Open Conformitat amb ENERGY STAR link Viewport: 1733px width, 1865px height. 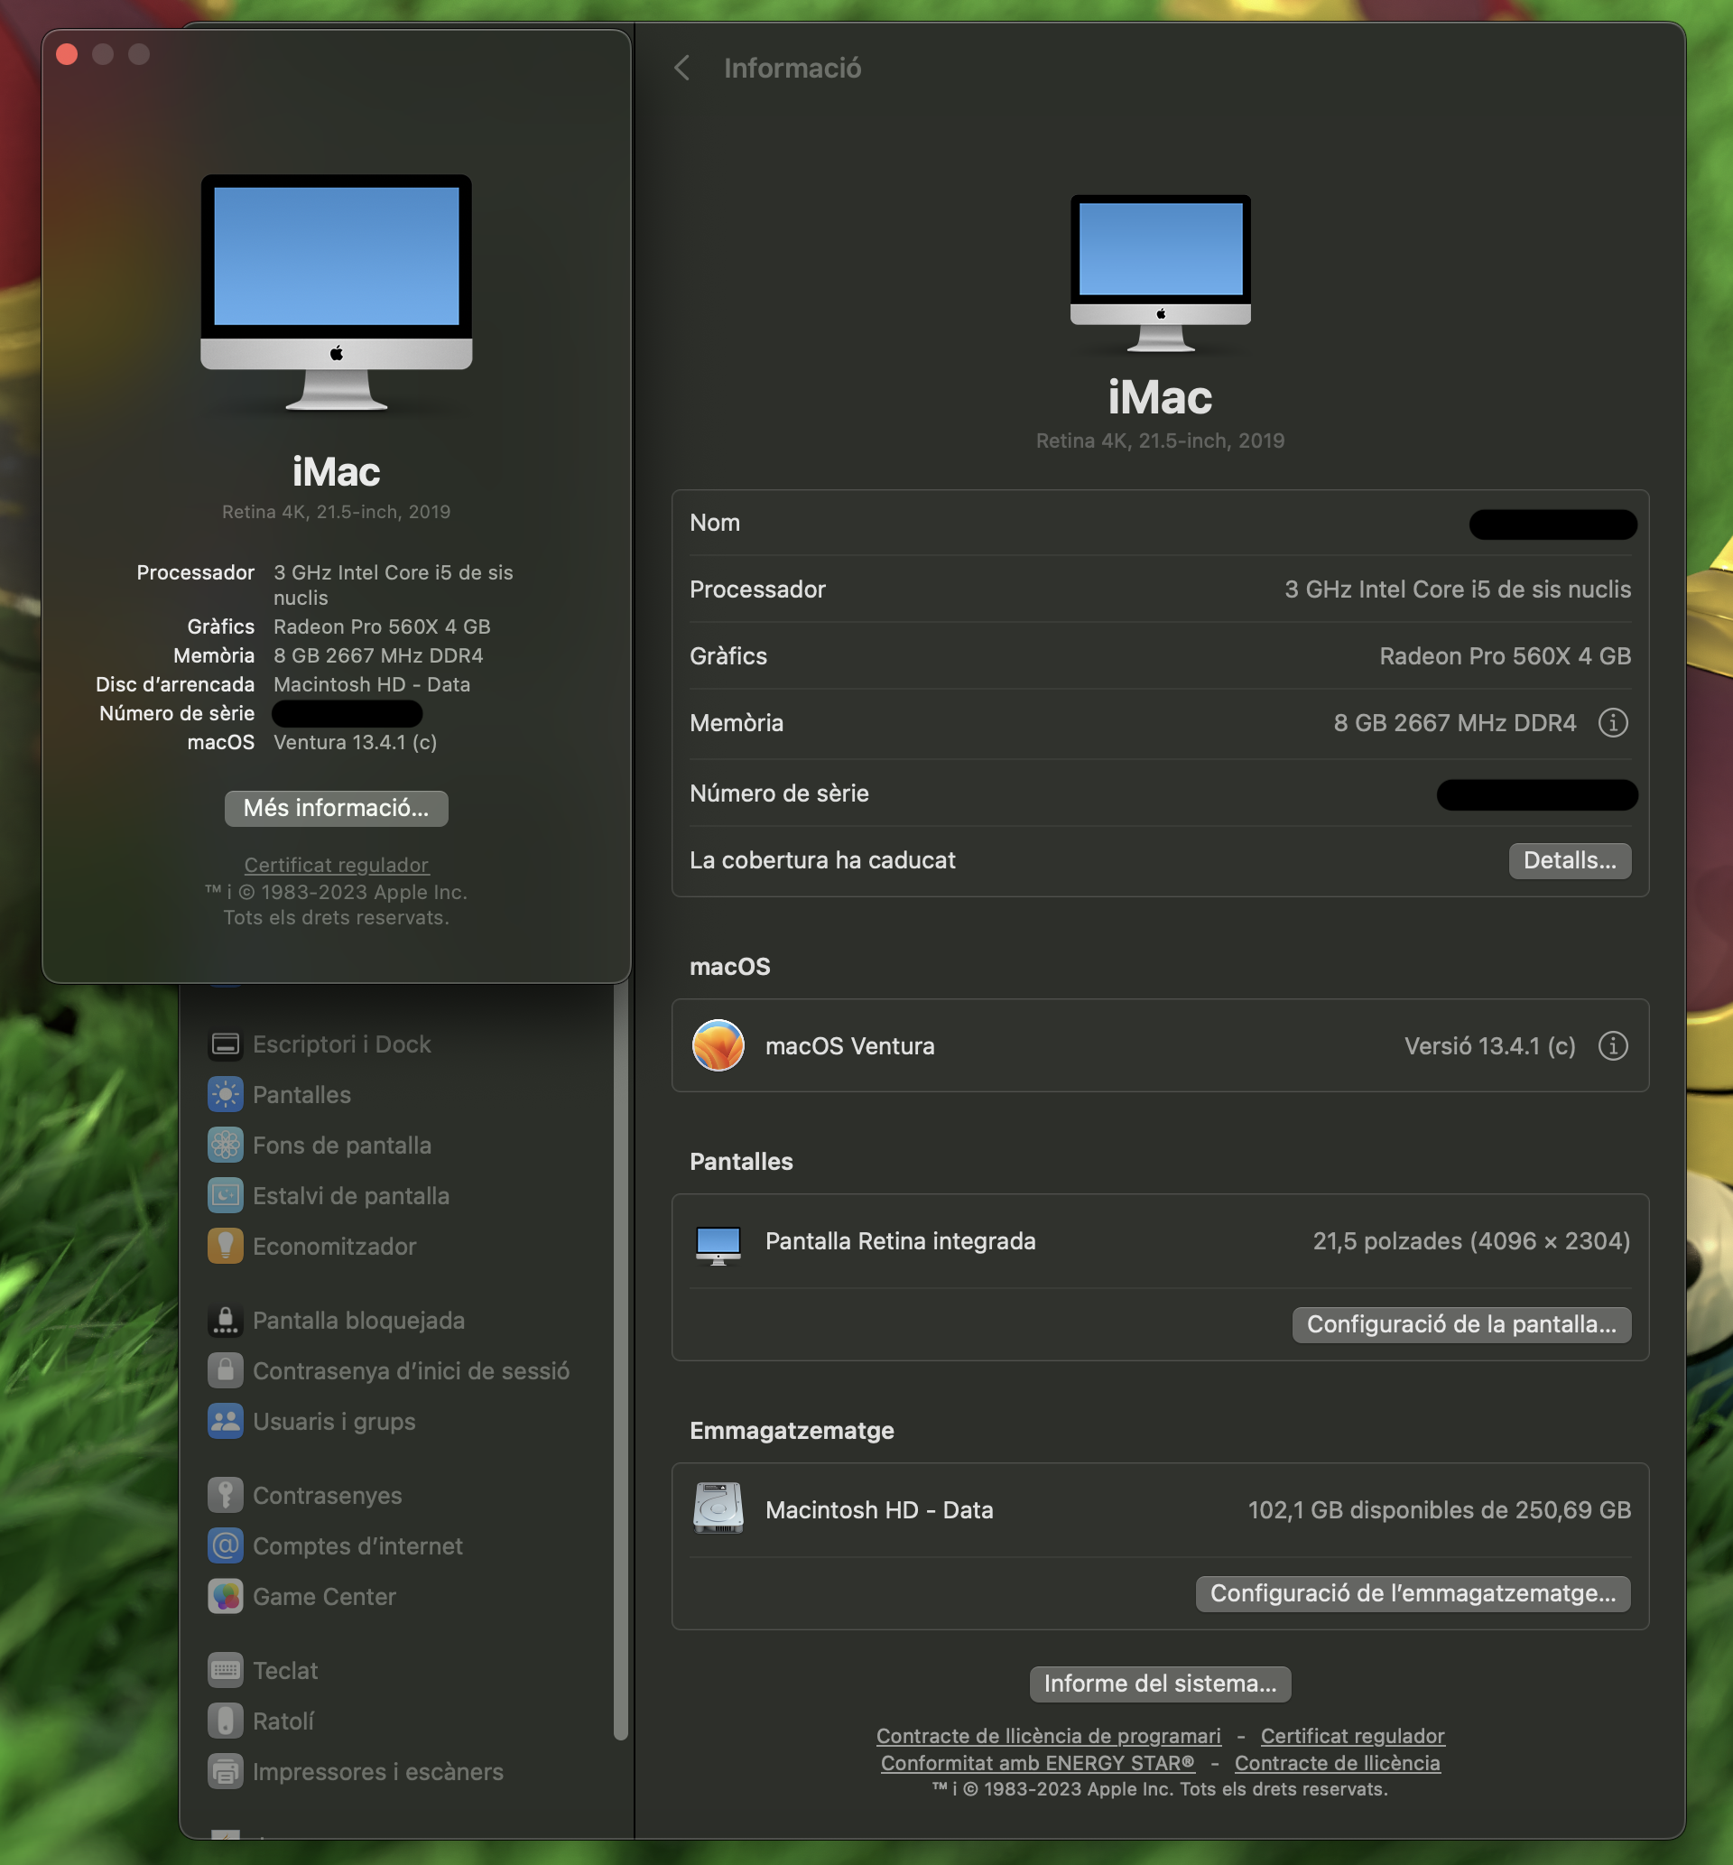(x=1037, y=1763)
